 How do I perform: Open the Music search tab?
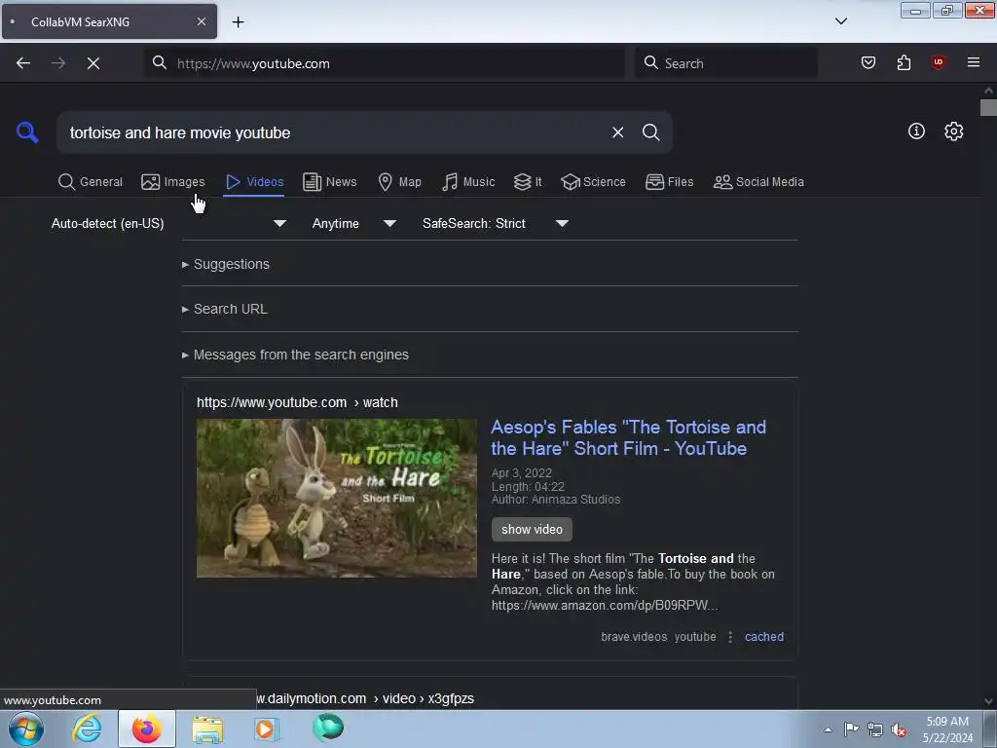click(x=468, y=182)
